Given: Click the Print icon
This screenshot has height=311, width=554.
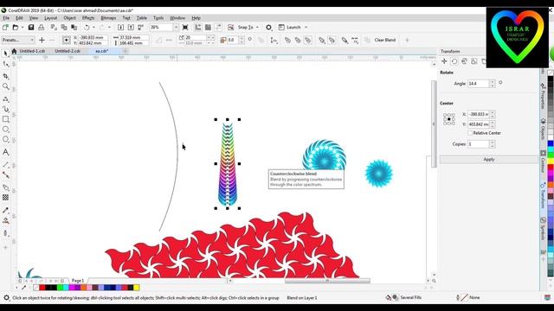Looking at the screenshot, I should (x=41, y=27).
